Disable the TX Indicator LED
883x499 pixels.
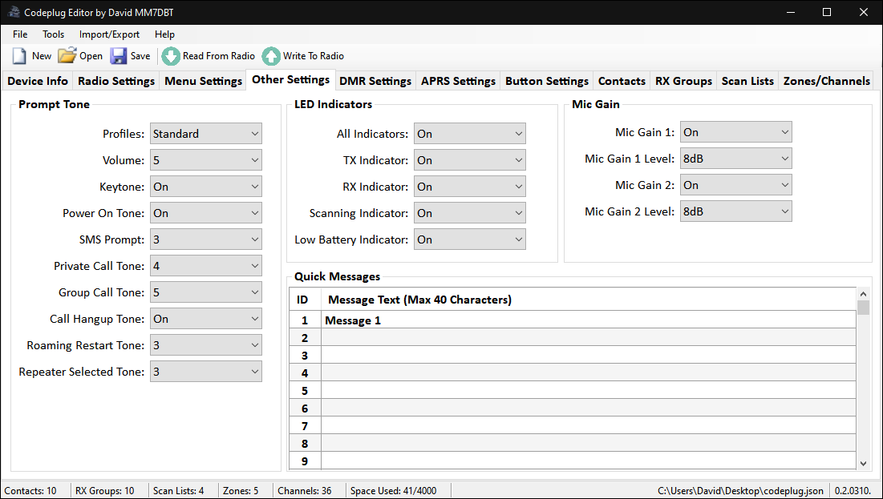pyautogui.click(x=469, y=159)
